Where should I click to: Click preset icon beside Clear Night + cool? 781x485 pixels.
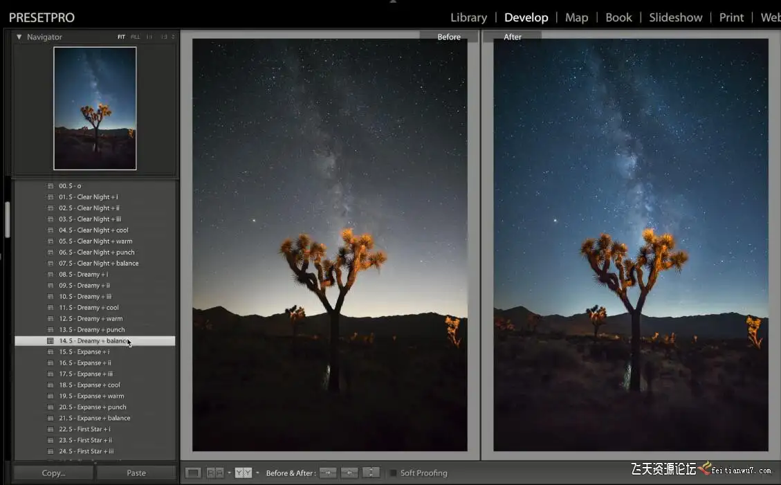tap(50, 230)
